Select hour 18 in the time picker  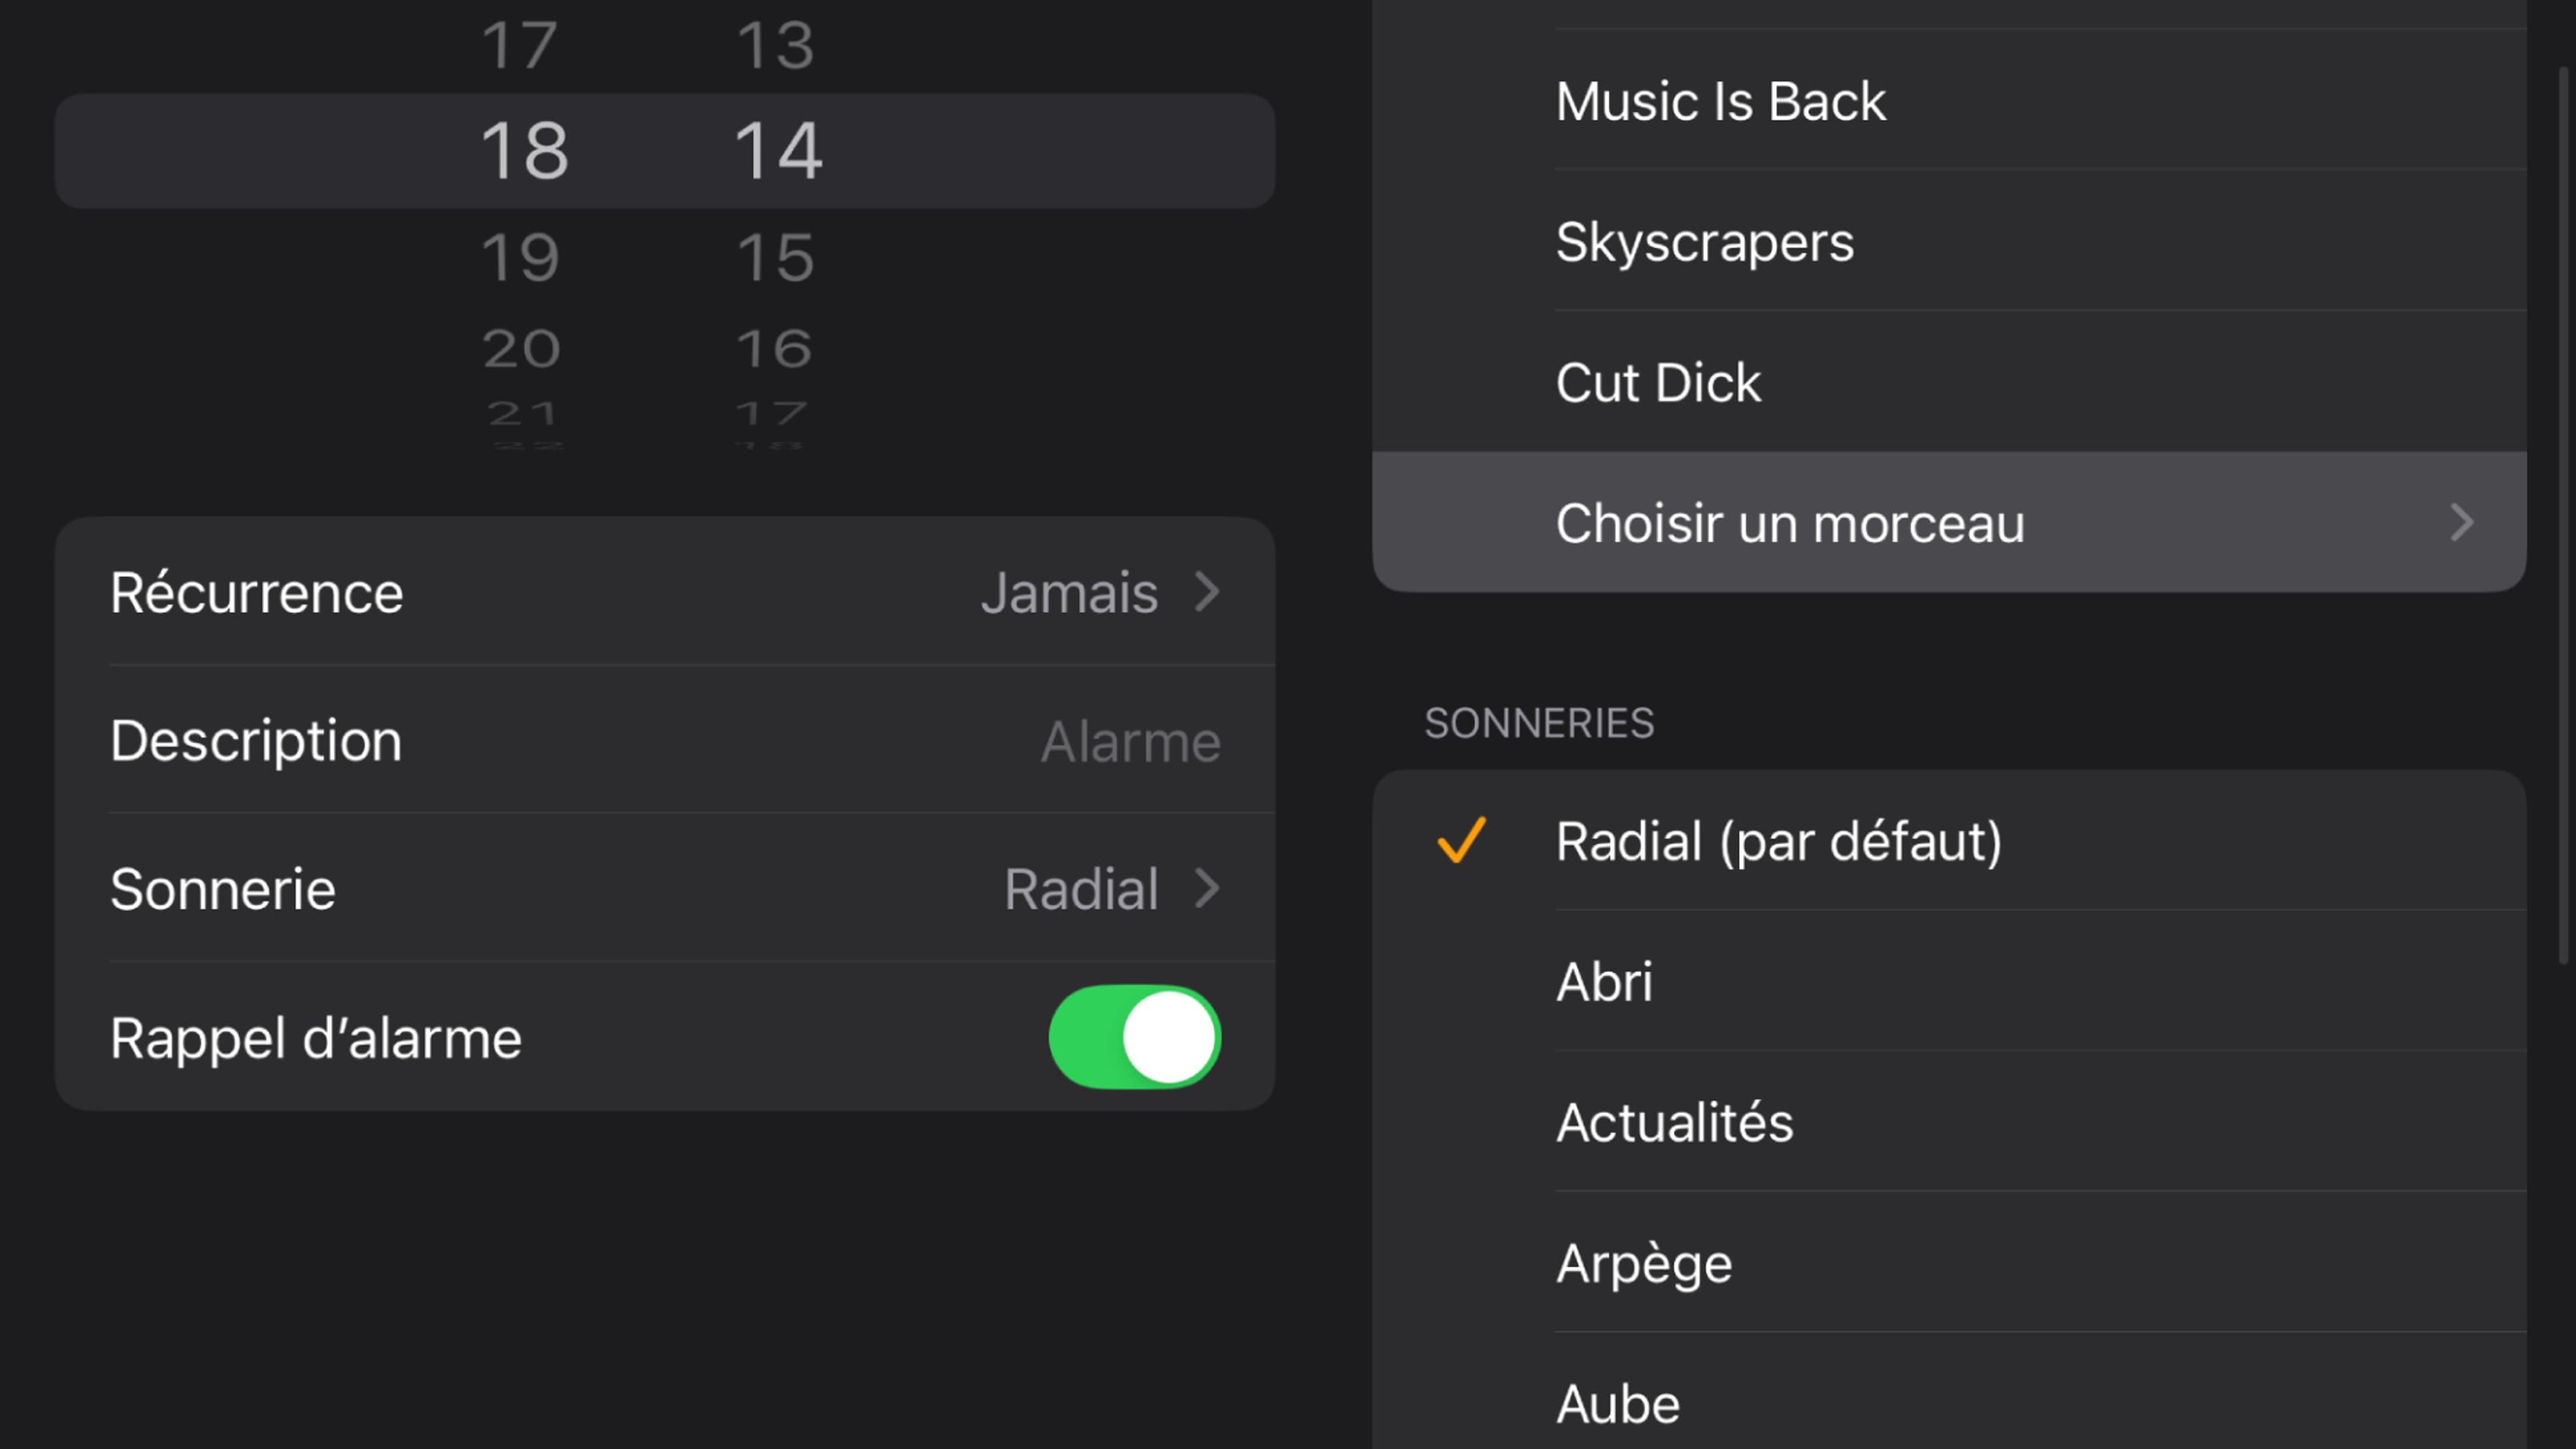[x=524, y=150]
